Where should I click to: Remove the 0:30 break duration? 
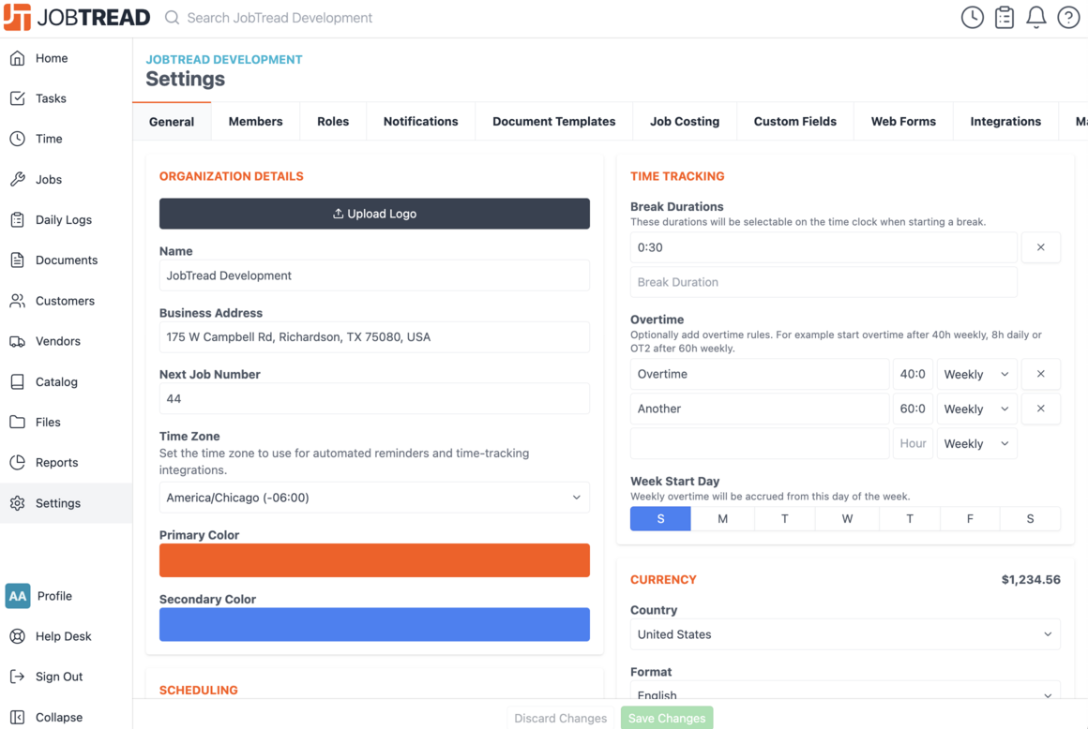pos(1040,247)
